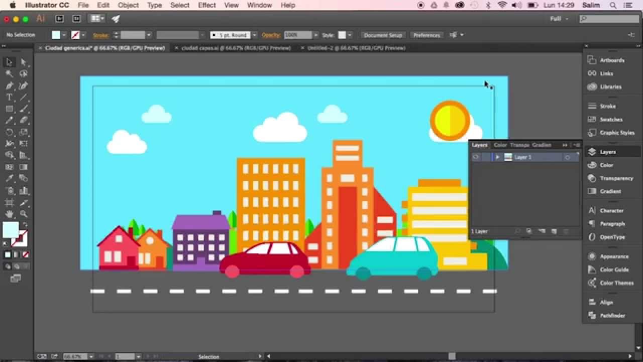Screen dimensions: 643x362
Task: Set paint mode to Color
Action: tap(8, 255)
